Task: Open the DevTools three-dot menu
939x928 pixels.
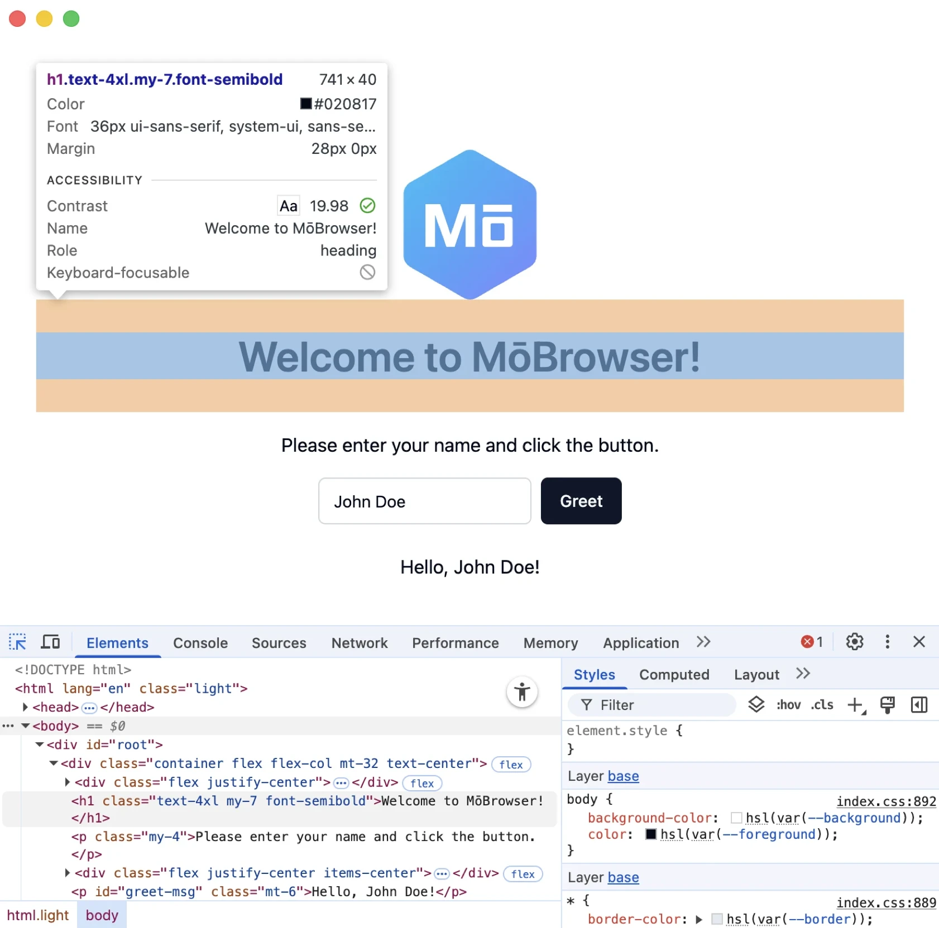Action: (x=887, y=642)
